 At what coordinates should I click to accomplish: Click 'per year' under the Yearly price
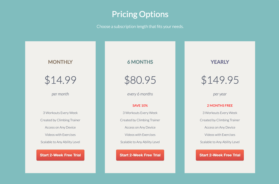pyautogui.click(x=220, y=94)
